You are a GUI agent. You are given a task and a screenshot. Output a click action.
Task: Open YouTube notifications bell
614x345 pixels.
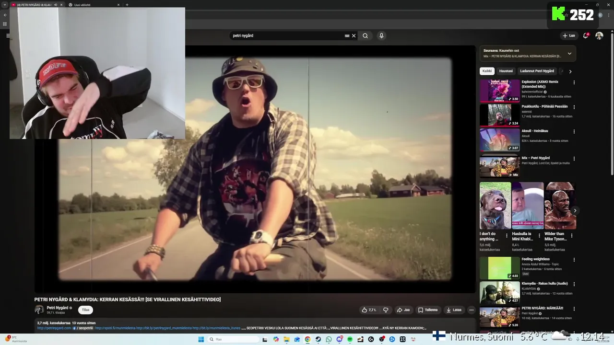coord(586,35)
